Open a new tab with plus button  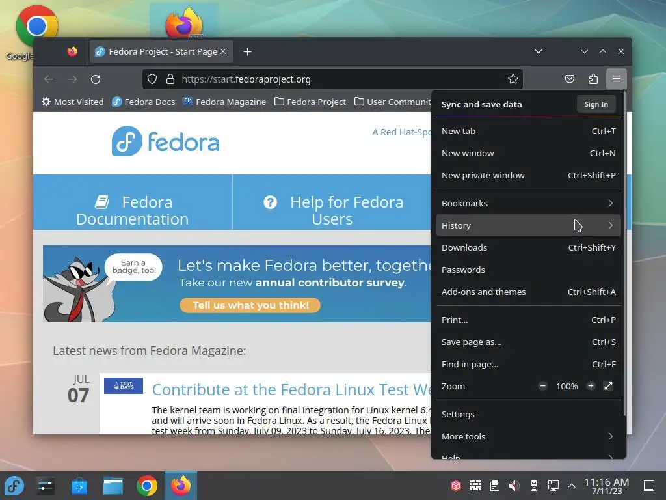click(248, 52)
